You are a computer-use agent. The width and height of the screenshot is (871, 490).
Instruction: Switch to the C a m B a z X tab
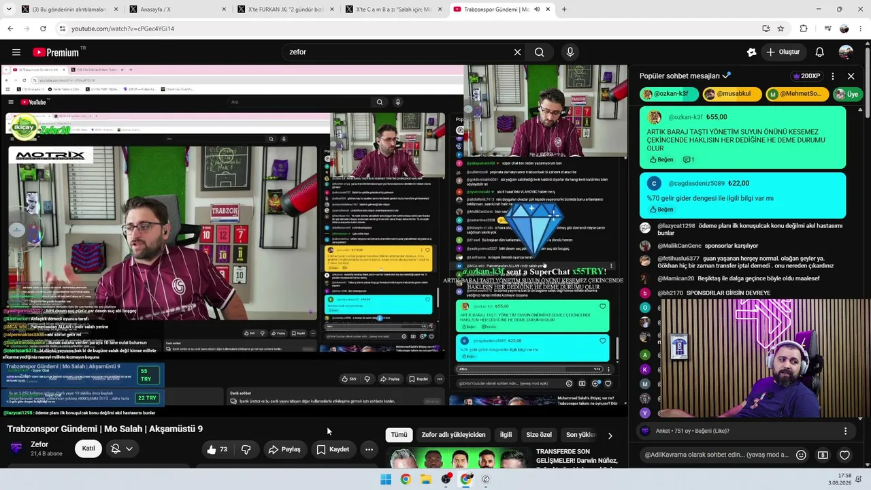[393, 10]
